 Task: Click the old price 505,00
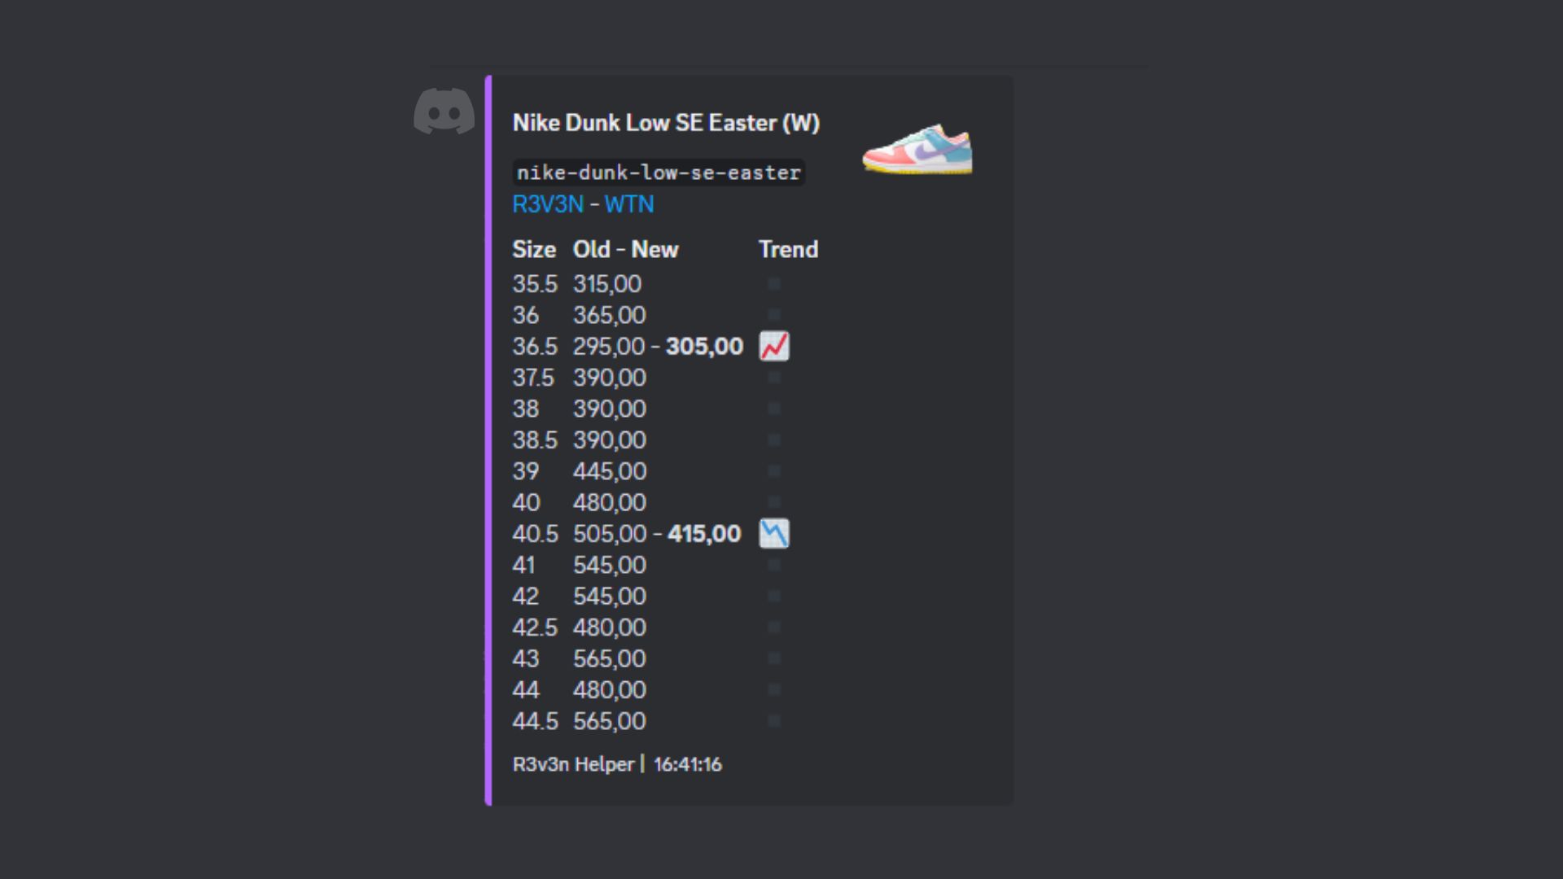coord(610,534)
